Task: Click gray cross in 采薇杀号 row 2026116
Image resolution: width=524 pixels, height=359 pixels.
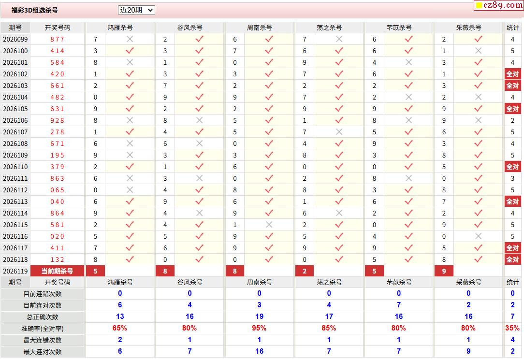Action: (x=478, y=236)
